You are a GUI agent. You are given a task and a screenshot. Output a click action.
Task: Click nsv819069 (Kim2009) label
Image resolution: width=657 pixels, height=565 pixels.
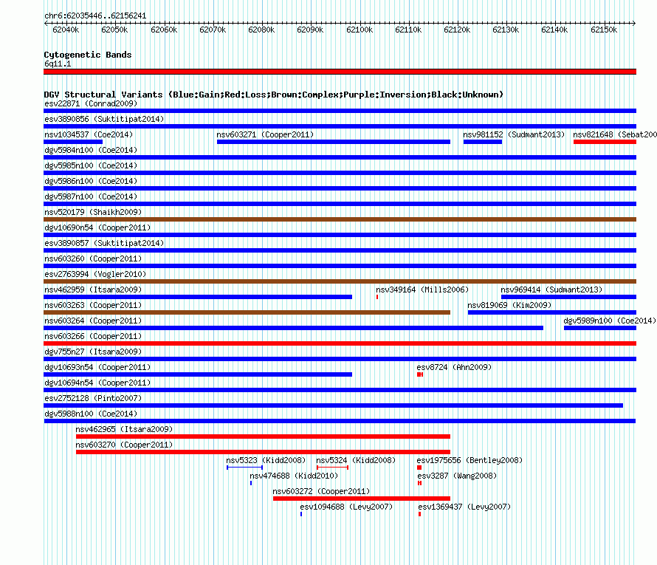tap(509, 305)
